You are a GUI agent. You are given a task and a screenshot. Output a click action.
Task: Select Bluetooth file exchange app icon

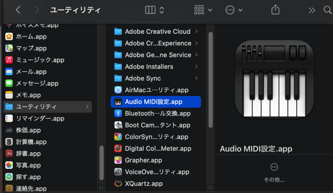[x=118, y=113]
